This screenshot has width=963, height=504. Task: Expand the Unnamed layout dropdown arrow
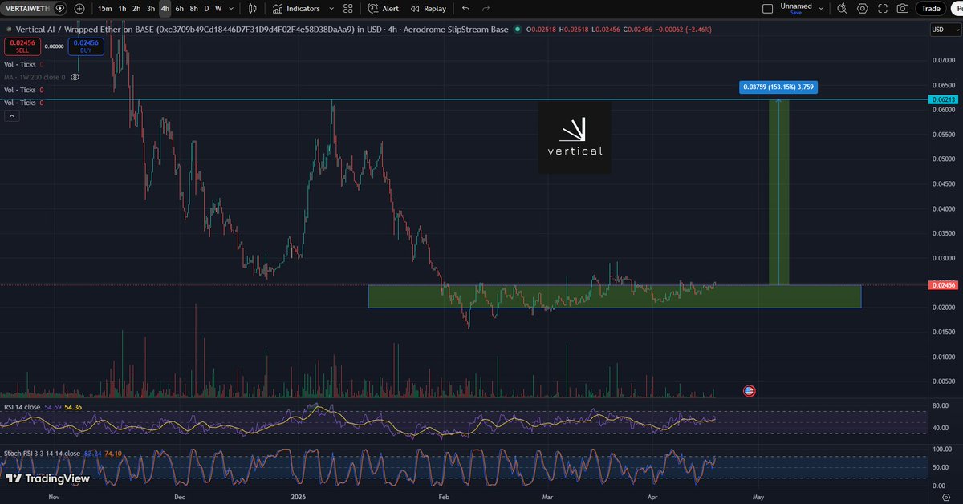click(820, 9)
